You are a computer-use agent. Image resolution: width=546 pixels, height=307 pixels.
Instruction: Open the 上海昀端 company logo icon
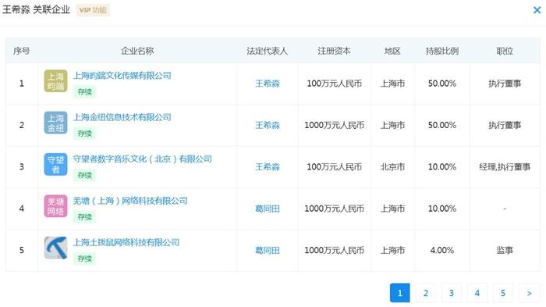click(x=55, y=81)
